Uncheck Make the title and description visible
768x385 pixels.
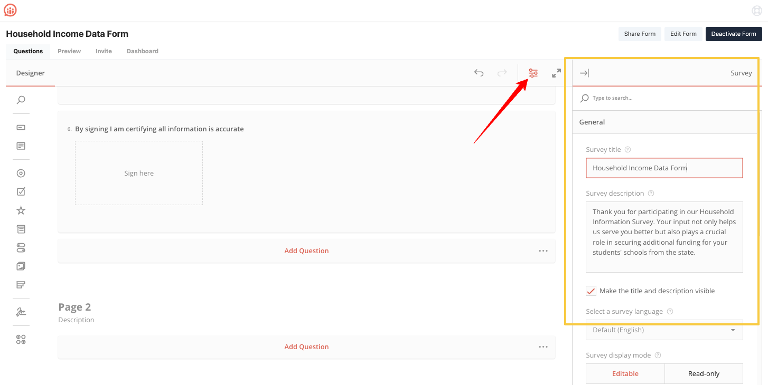point(591,291)
